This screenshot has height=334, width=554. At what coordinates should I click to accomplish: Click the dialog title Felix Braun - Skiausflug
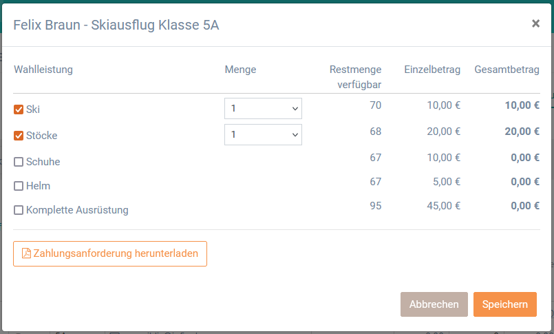click(x=116, y=25)
